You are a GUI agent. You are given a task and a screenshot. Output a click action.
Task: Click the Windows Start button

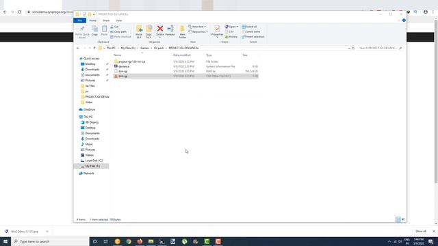5,241
